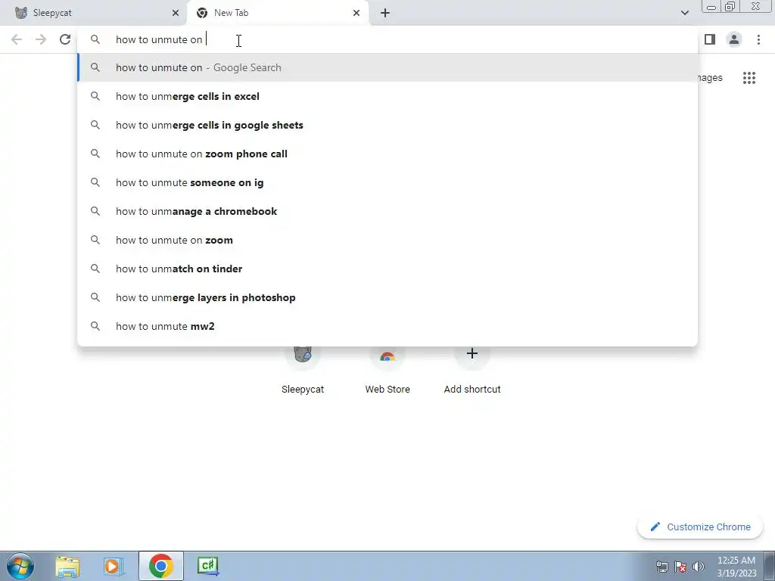Viewport: 775px width, 581px height.
Task: Open a new tab with plus button
Action: [x=385, y=13]
